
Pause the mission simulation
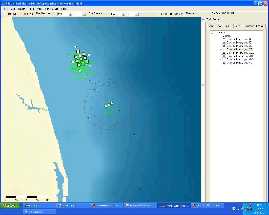coord(166,14)
